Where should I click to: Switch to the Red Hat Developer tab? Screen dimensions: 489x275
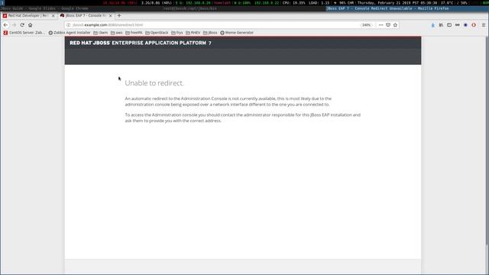click(x=29, y=15)
